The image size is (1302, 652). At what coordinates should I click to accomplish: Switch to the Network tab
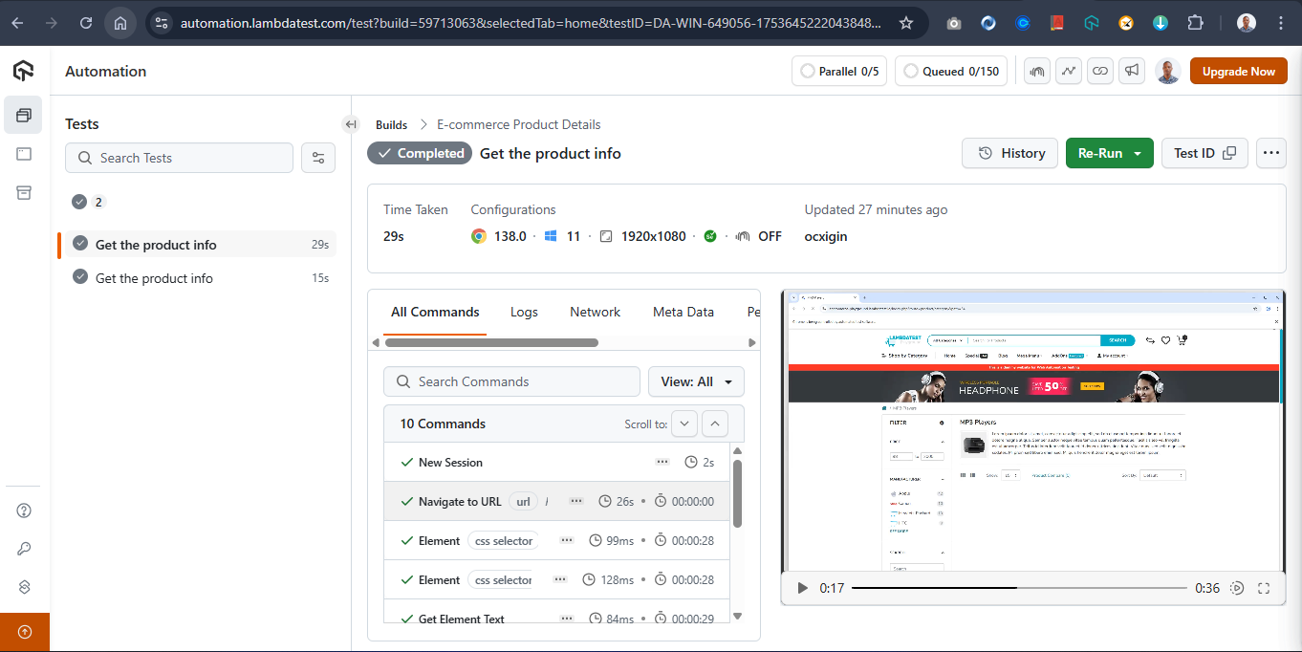tap(595, 312)
